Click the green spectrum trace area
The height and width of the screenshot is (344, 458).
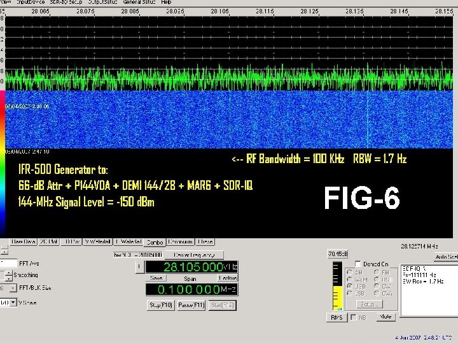(x=229, y=76)
